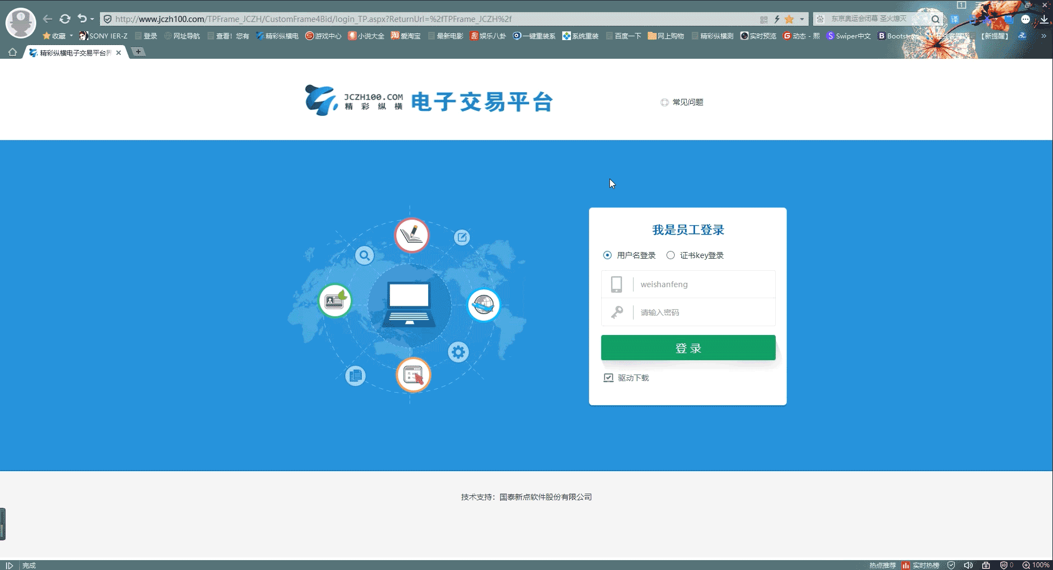Click the pen-signing circle icon in illustration
This screenshot has width=1053, height=570.
pos(412,235)
